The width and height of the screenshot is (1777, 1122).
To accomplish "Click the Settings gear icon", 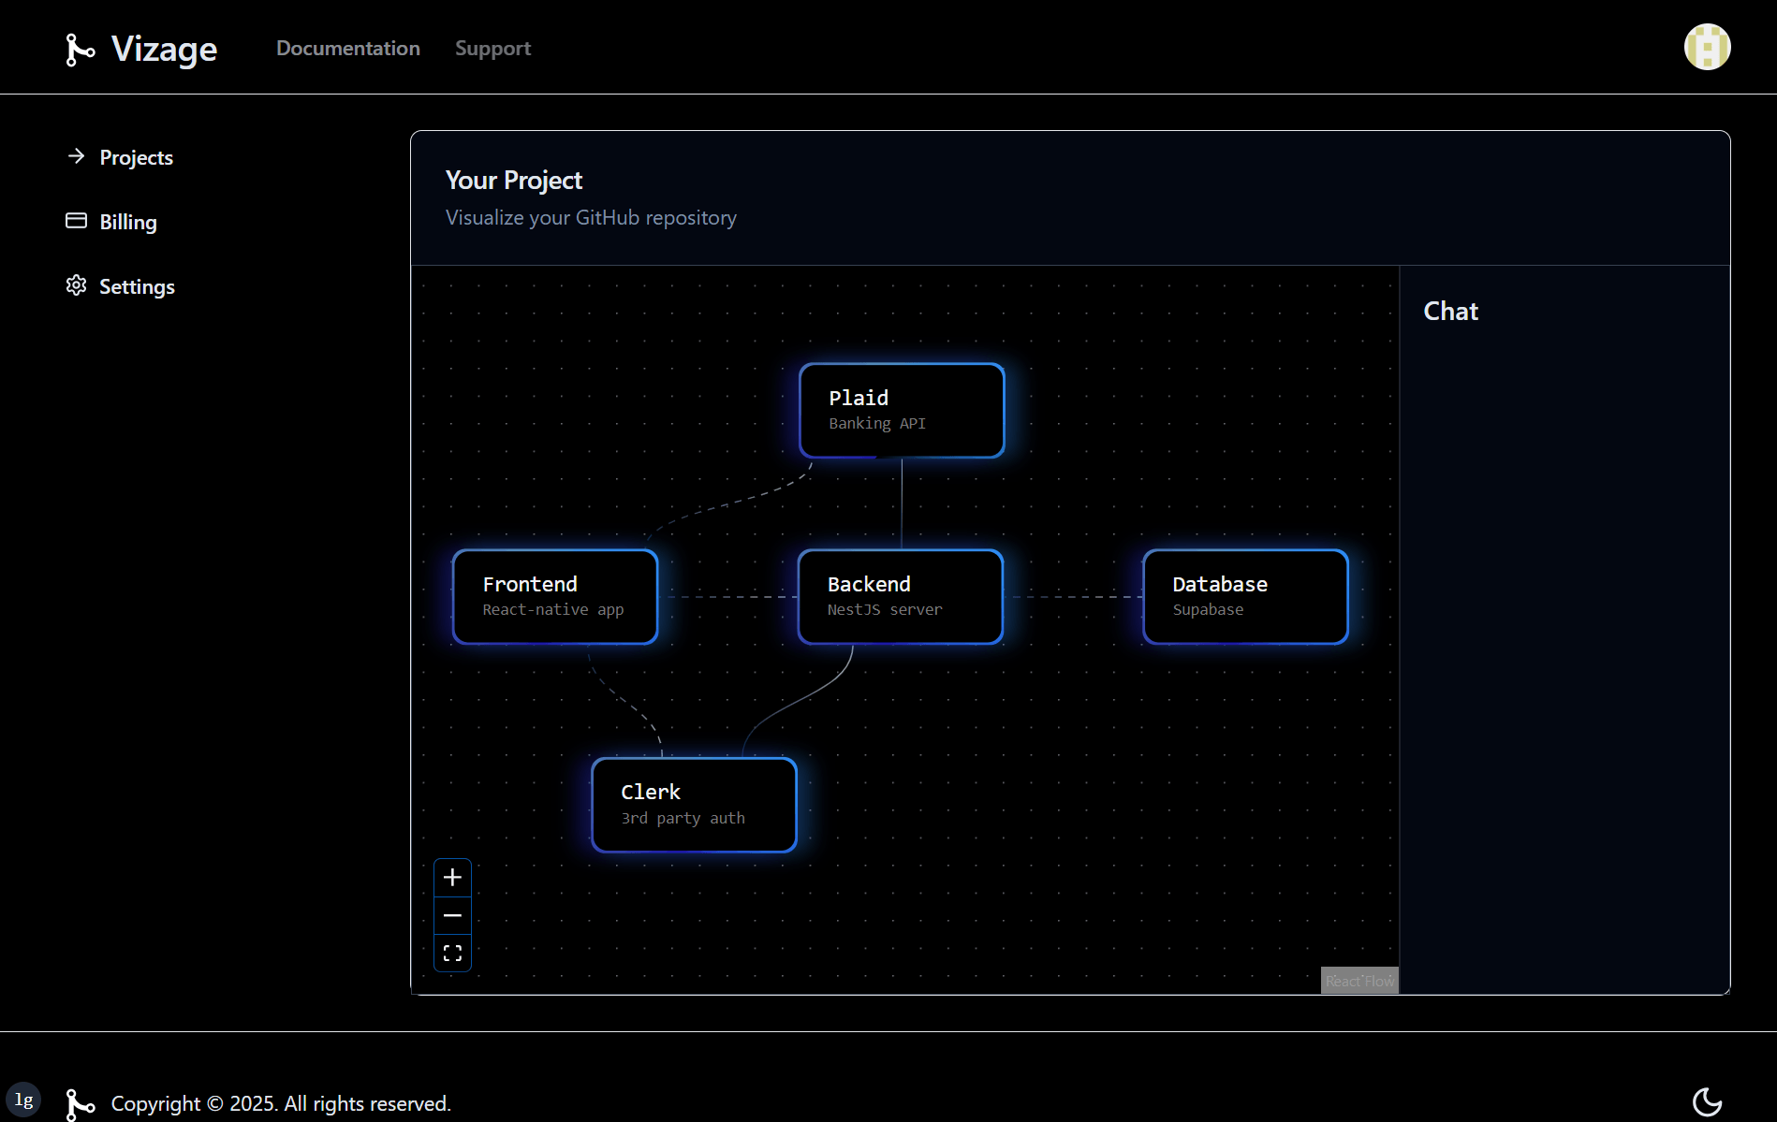I will (77, 285).
